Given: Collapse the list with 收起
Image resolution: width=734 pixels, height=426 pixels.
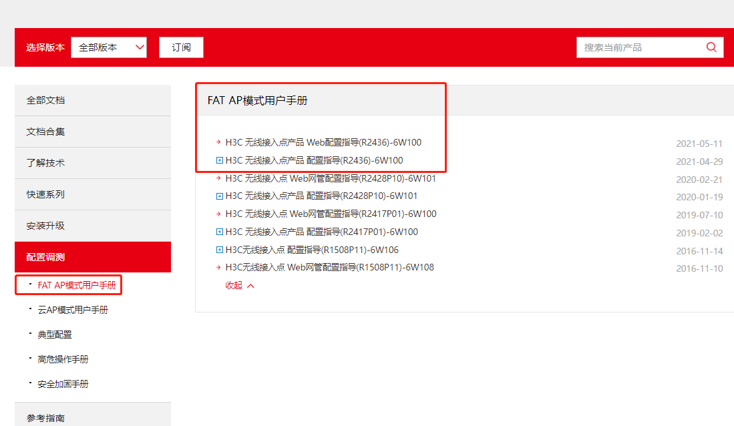Looking at the screenshot, I should pos(240,286).
